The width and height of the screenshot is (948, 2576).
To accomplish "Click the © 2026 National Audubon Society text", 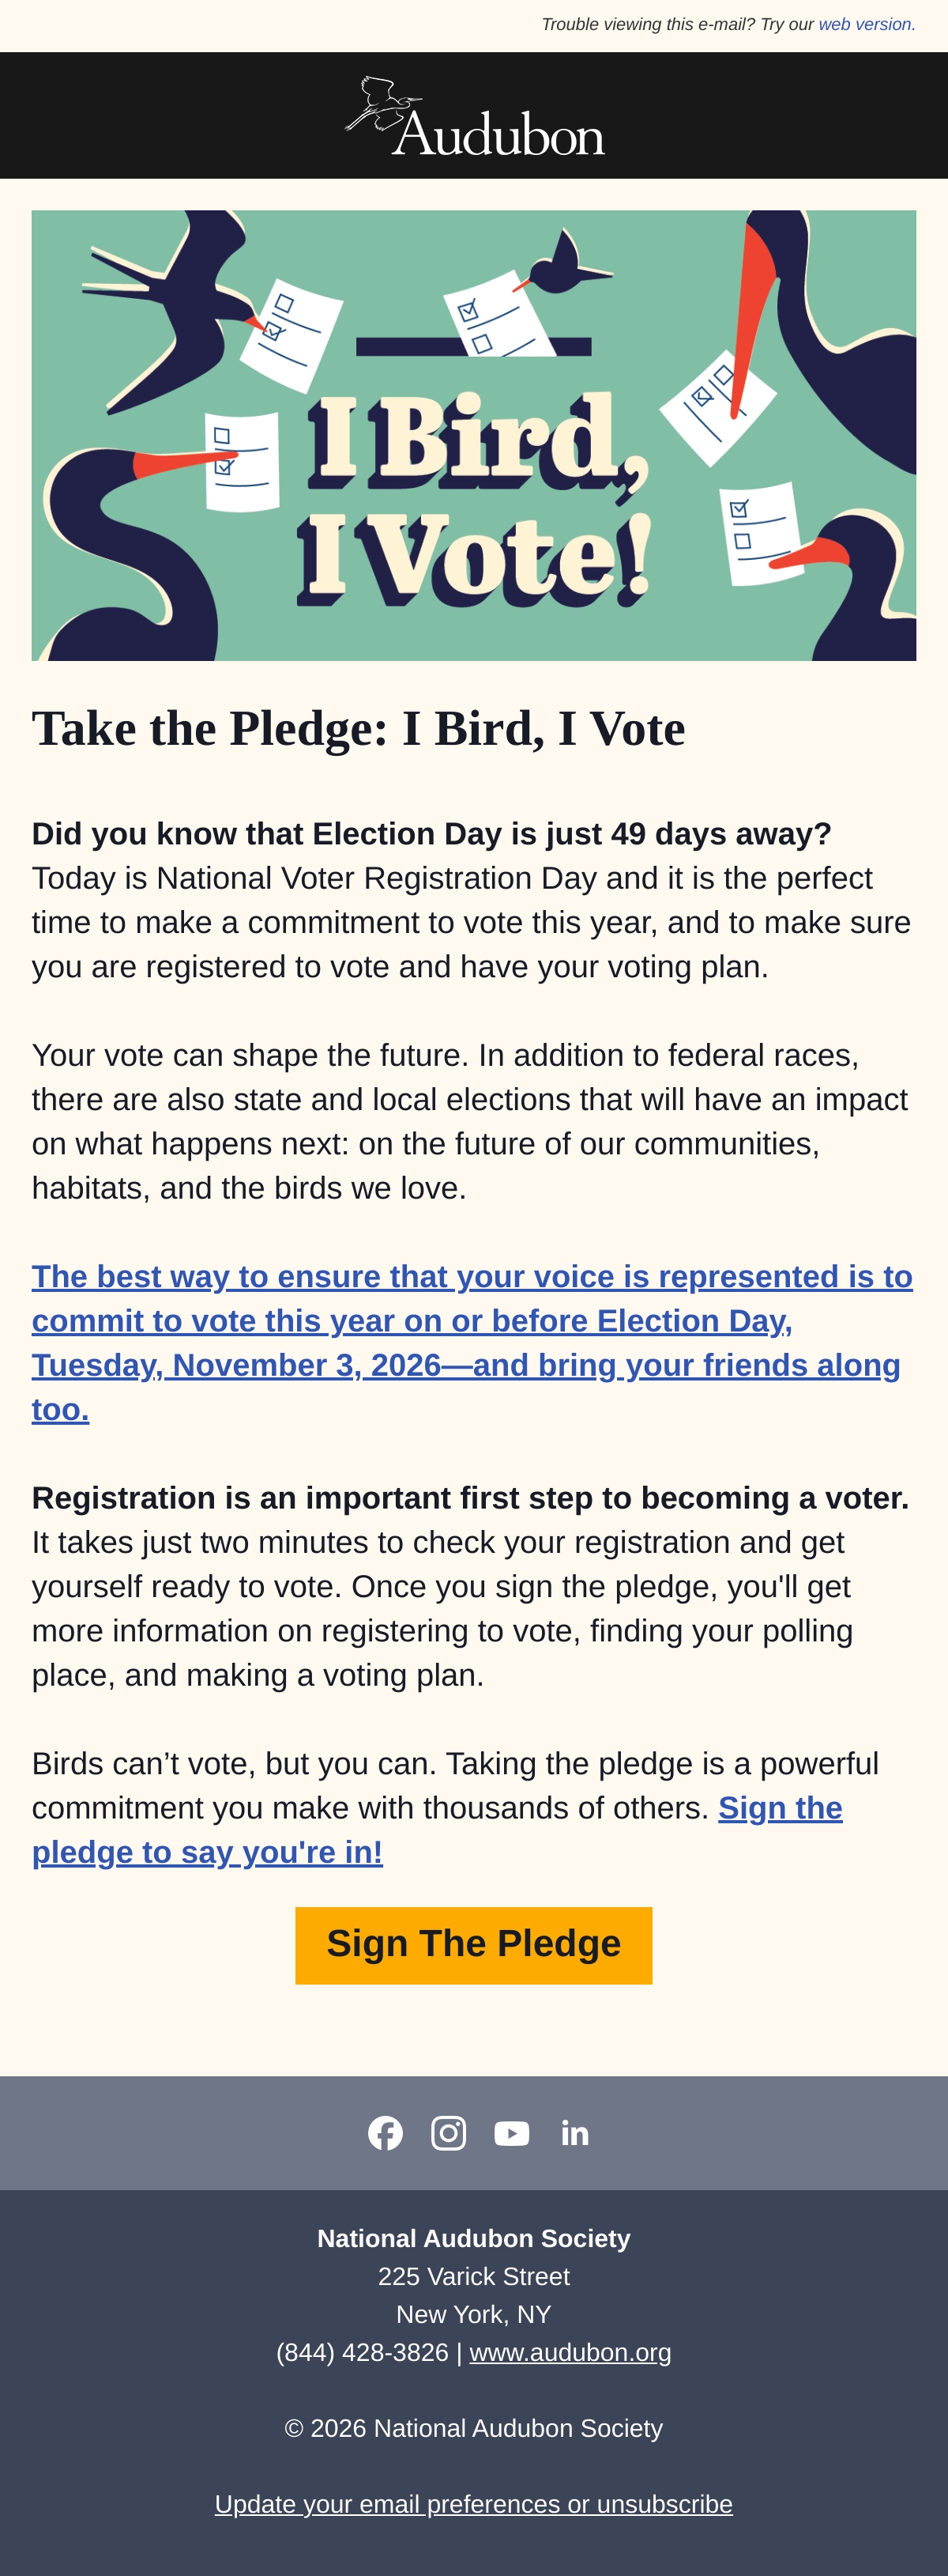I will click(x=473, y=2428).
